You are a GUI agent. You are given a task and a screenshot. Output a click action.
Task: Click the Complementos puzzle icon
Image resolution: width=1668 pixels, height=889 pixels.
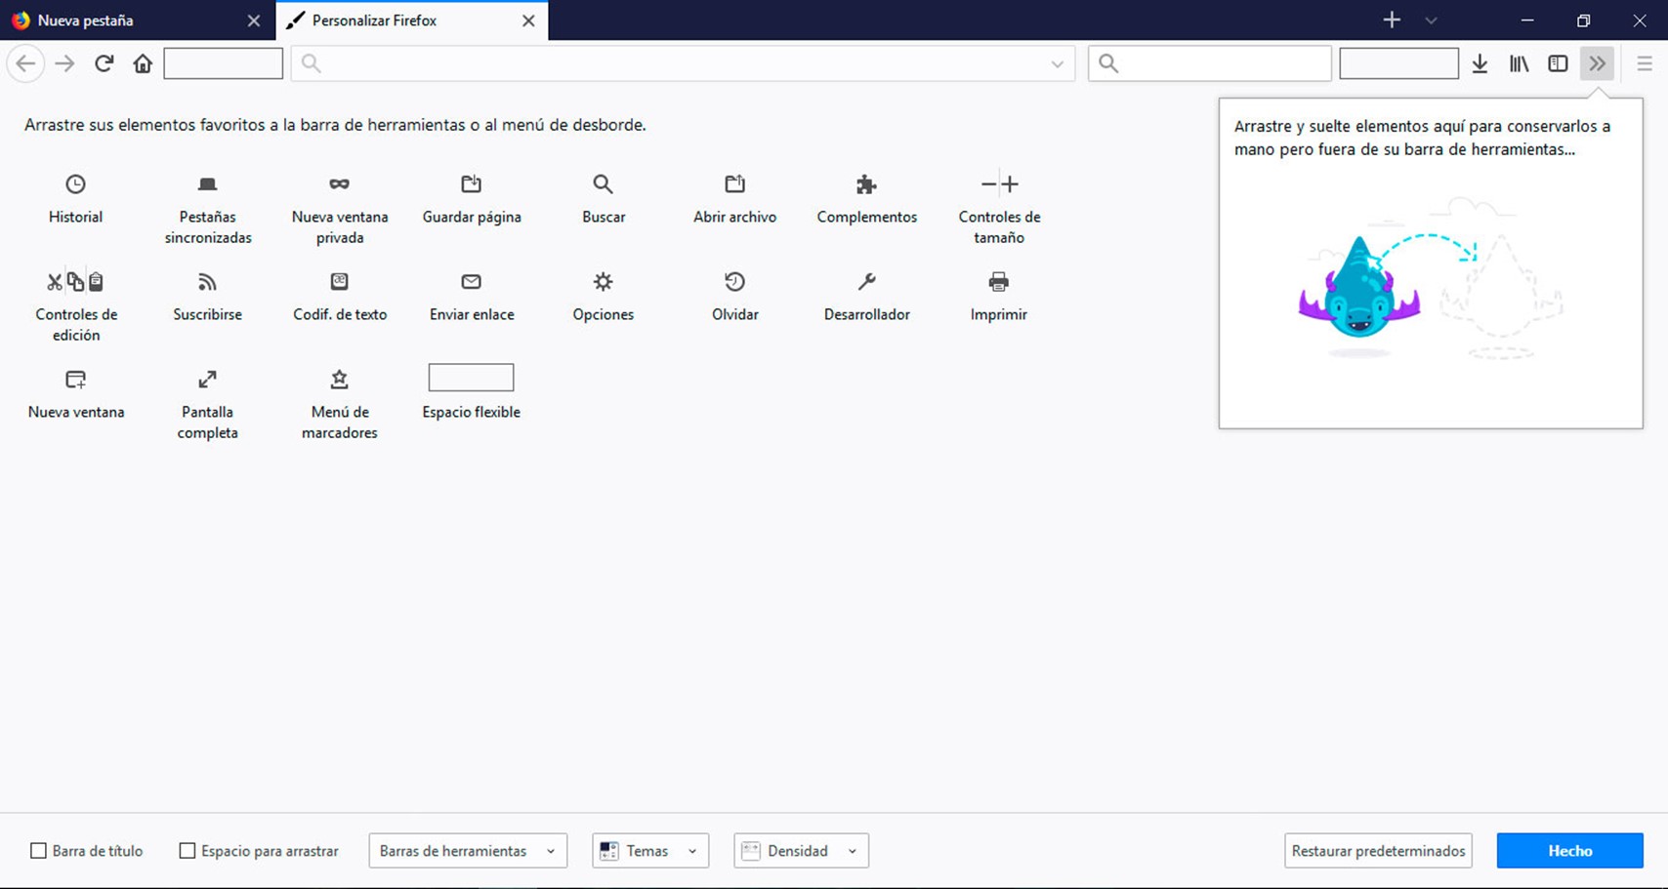(866, 184)
